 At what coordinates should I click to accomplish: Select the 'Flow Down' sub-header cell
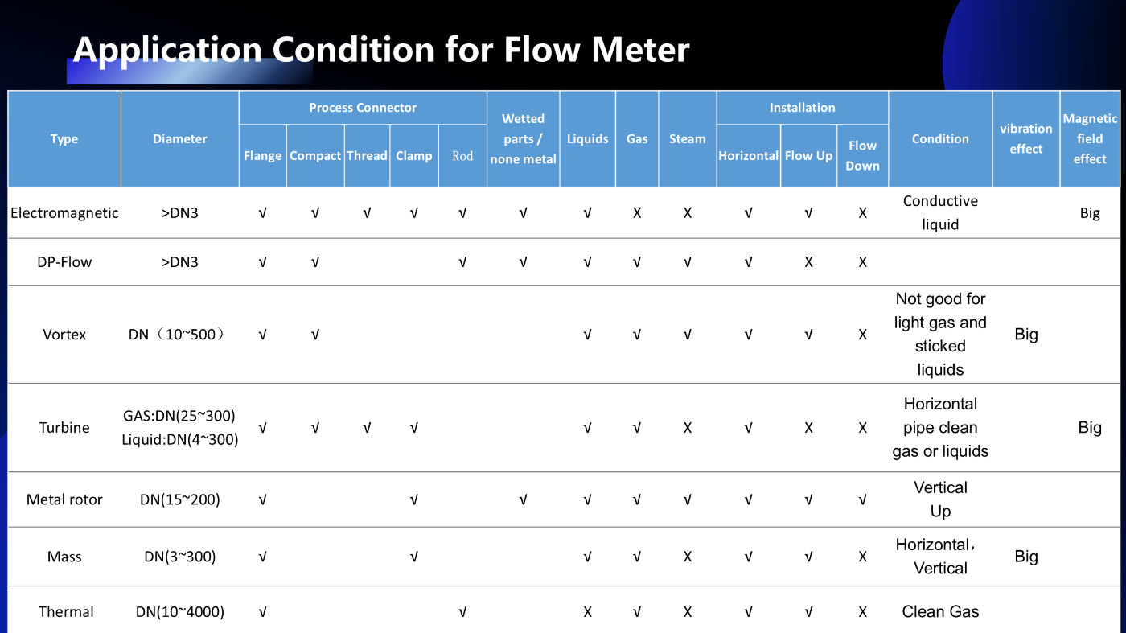click(x=862, y=156)
